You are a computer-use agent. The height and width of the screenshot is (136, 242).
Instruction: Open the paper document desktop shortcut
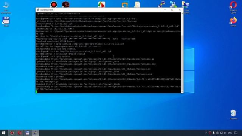pos(137,5)
